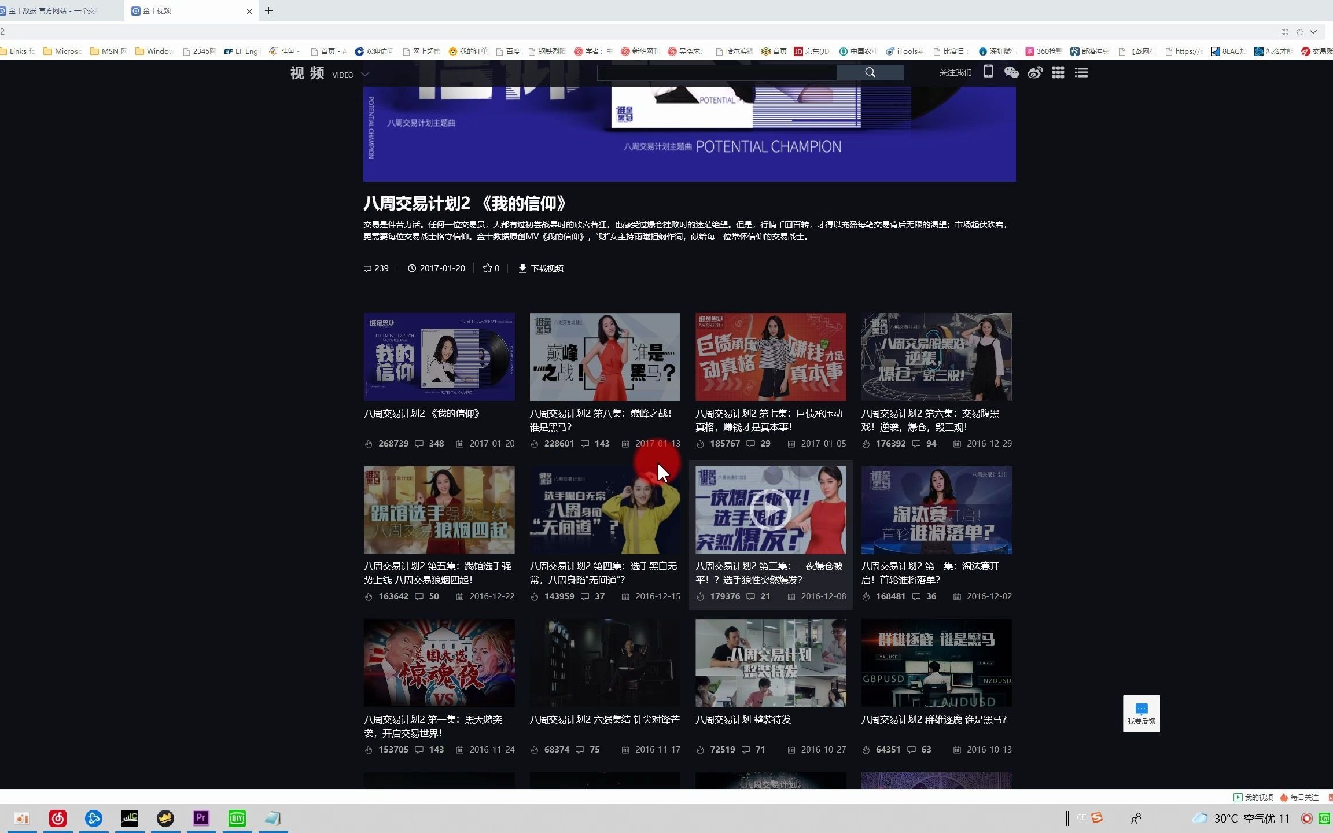Open a new browser tab

(x=268, y=10)
